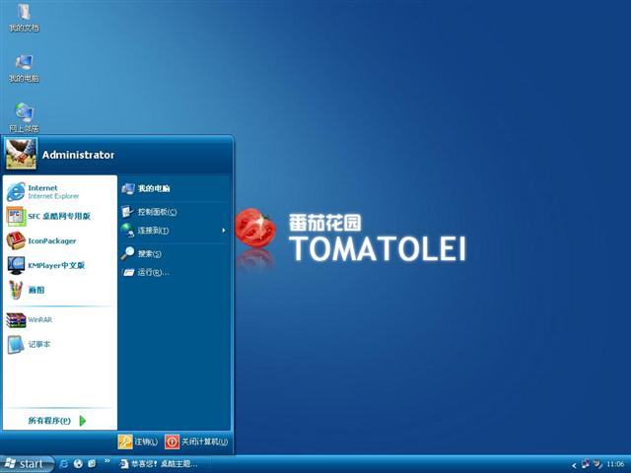
Task: Start the 画图 paint program
Action: (59, 290)
